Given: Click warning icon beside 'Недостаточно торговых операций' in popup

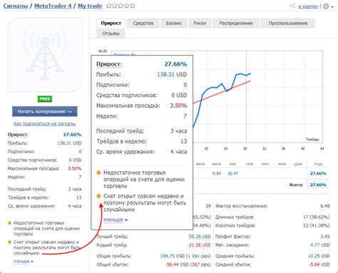Looking at the screenshot, I should pos(98,172).
